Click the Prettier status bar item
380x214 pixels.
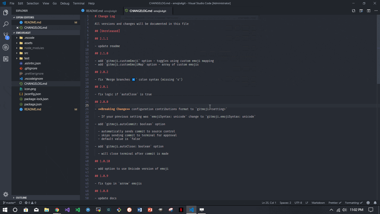tap(335, 203)
